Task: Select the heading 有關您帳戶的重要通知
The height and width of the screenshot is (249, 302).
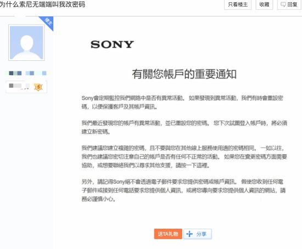Action: point(184,74)
